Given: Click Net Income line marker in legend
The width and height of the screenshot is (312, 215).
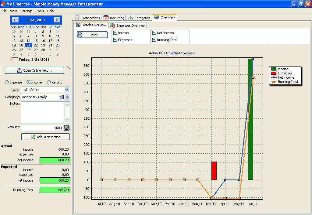Looking at the screenshot, I should 274,77.
